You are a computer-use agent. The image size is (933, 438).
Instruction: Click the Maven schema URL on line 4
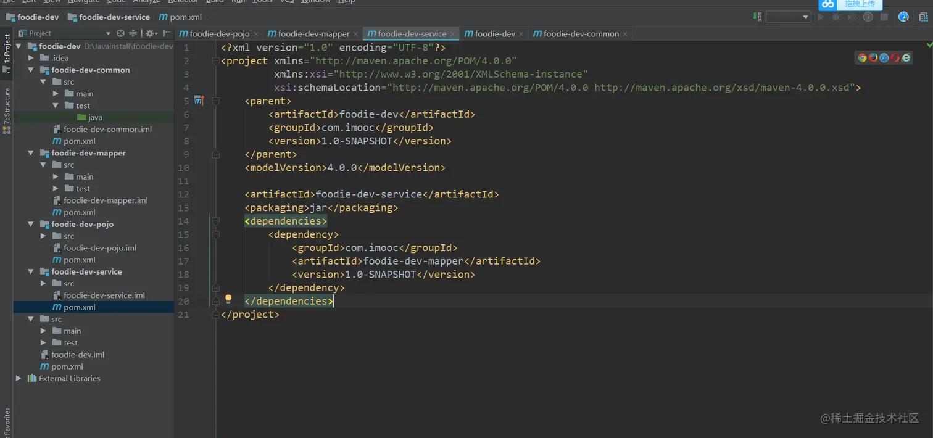(x=722, y=88)
